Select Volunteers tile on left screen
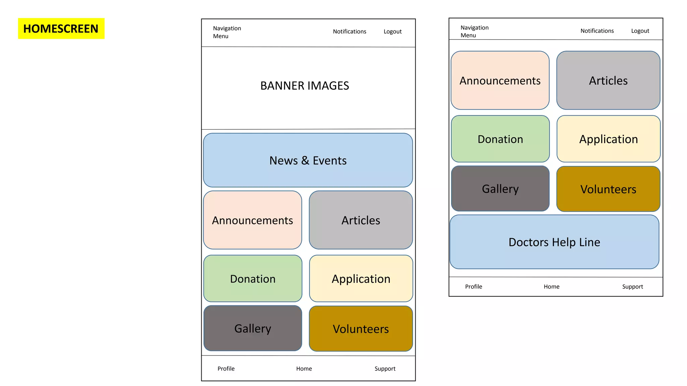The height and width of the screenshot is (386, 687). 361,329
